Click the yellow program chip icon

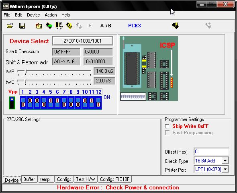[x=69, y=26]
